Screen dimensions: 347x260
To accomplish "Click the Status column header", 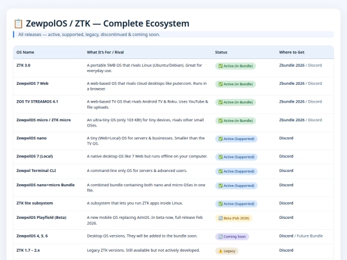I will point(221,52).
